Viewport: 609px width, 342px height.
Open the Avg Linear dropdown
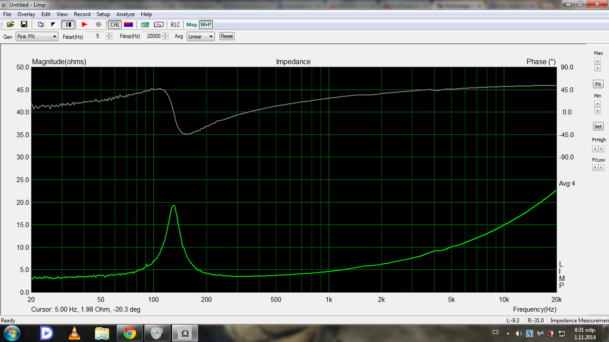pos(200,36)
